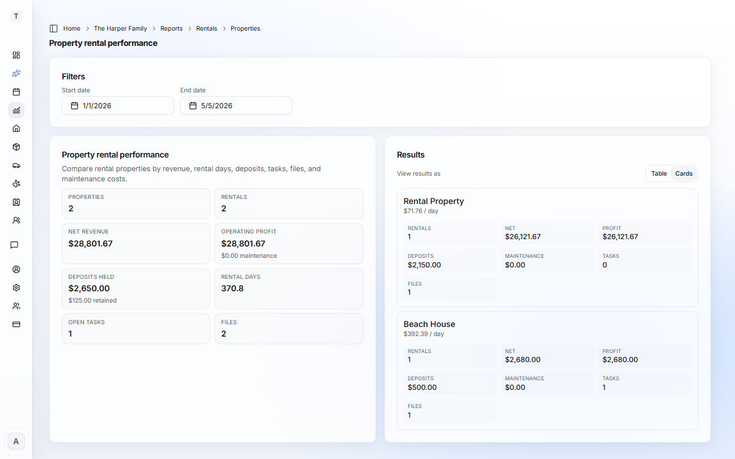735x459 pixels.
Task: Click the Properties summary tile showing 2
Action: [x=136, y=203]
